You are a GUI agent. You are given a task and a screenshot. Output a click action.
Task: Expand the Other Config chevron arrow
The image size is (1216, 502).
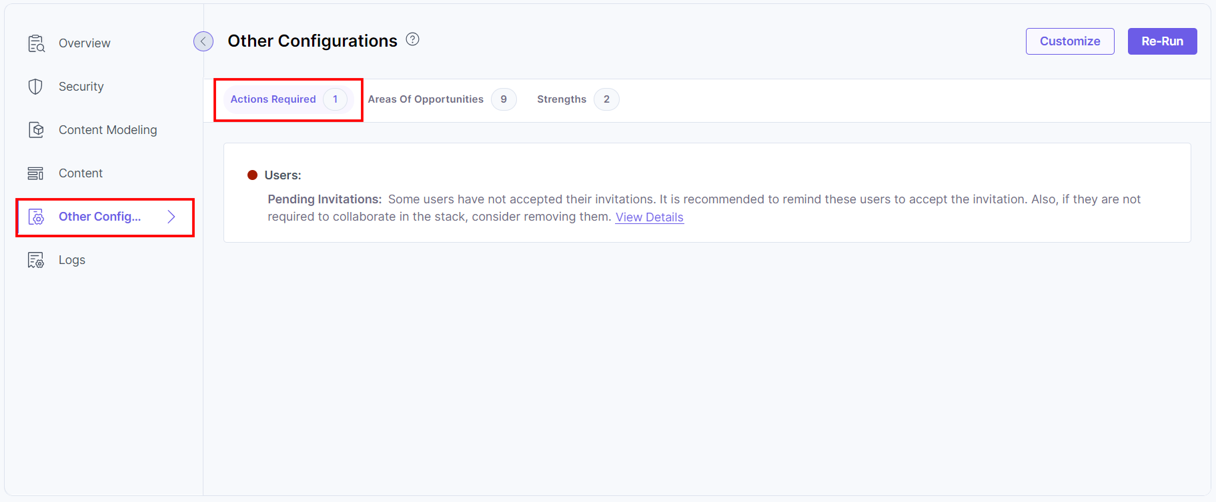(x=171, y=217)
